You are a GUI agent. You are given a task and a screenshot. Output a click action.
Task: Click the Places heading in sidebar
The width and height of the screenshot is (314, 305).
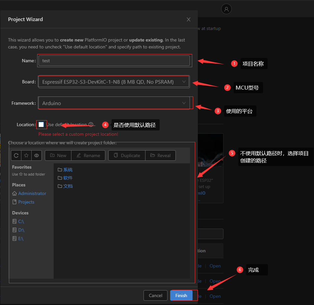point(19,185)
